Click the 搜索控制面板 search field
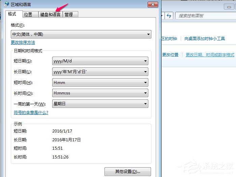Image resolution: width=236 pixels, height=177 pixels. [206, 16]
